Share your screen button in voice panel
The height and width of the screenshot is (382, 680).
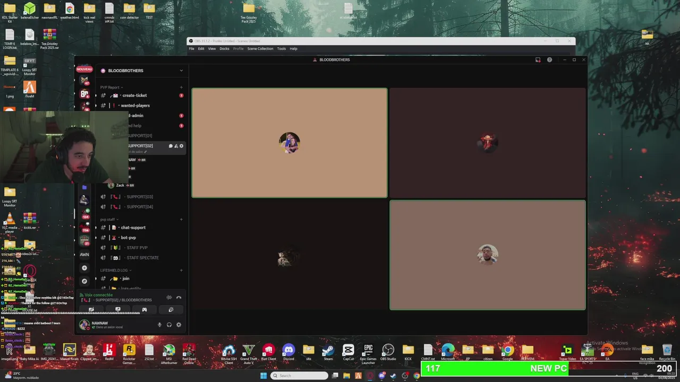click(118, 309)
